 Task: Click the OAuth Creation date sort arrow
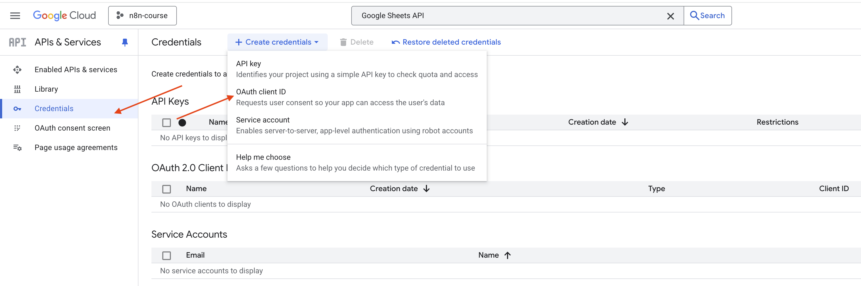[426, 189]
